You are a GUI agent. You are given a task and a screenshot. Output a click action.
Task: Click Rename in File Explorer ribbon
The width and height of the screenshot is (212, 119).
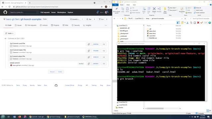click(159, 10)
